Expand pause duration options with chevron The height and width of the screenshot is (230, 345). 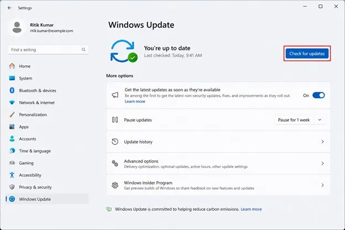(320, 120)
